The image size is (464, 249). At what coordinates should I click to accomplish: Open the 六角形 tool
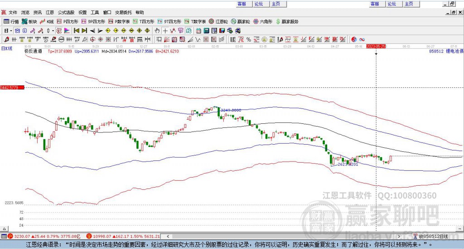(263, 22)
